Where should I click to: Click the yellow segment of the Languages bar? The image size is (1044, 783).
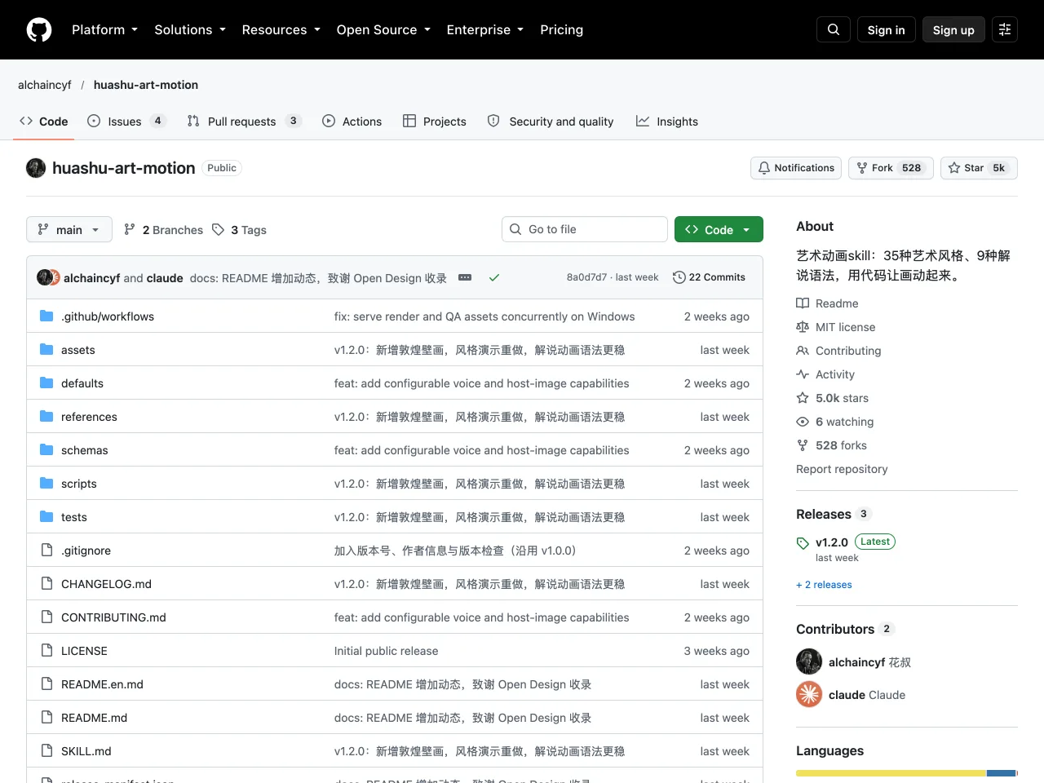[891, 773]
